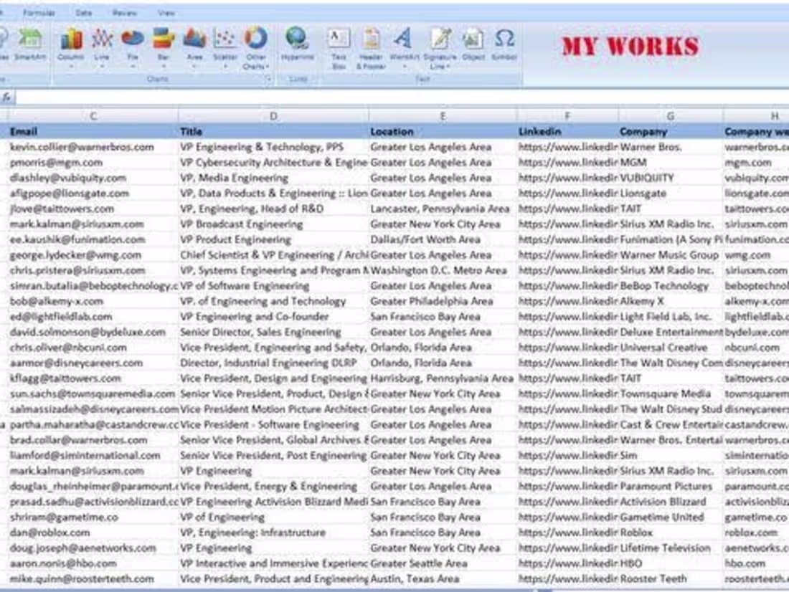
Task: Switch to the View tab
Action: tap(166, 13)
